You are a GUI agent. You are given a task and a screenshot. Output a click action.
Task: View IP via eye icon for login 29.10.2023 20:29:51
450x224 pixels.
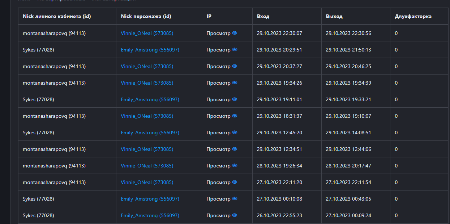point(235,50)
